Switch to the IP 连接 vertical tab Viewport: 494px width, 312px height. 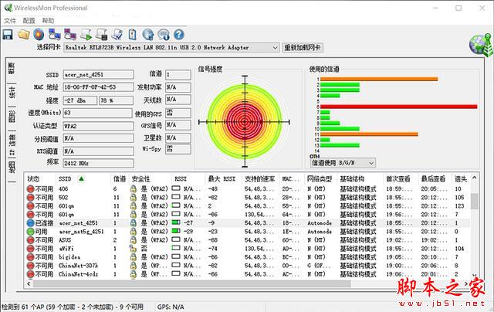point(12,145)
